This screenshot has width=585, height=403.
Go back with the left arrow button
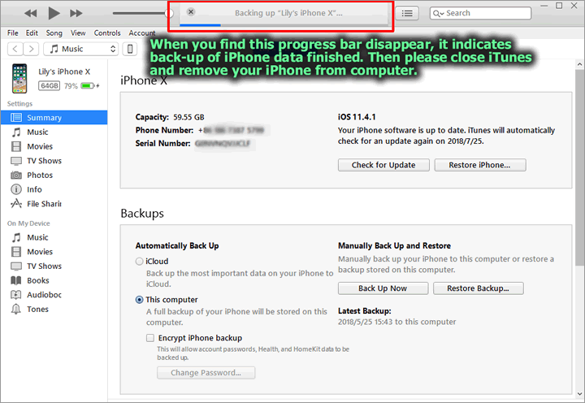click(15, 50)
